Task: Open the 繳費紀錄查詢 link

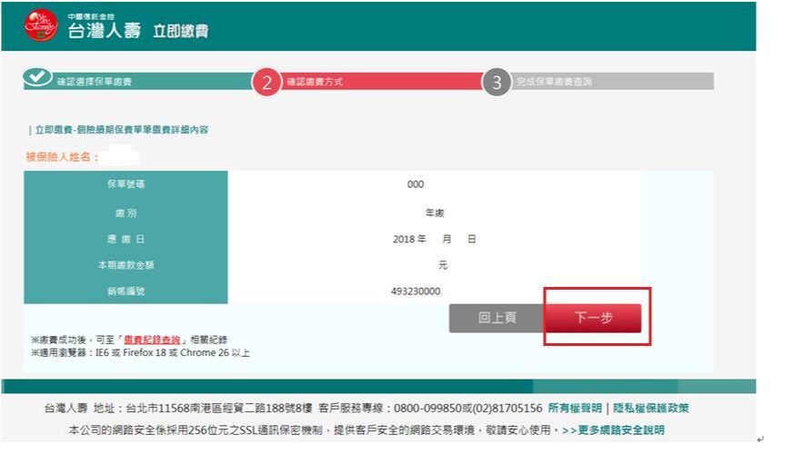Action: 152,340
